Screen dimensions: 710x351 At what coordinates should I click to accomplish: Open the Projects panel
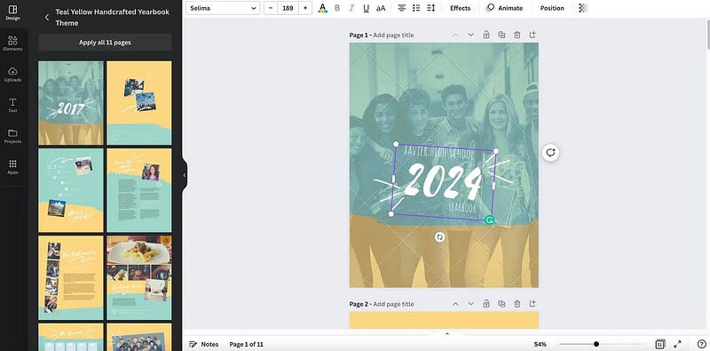[12, 136]
